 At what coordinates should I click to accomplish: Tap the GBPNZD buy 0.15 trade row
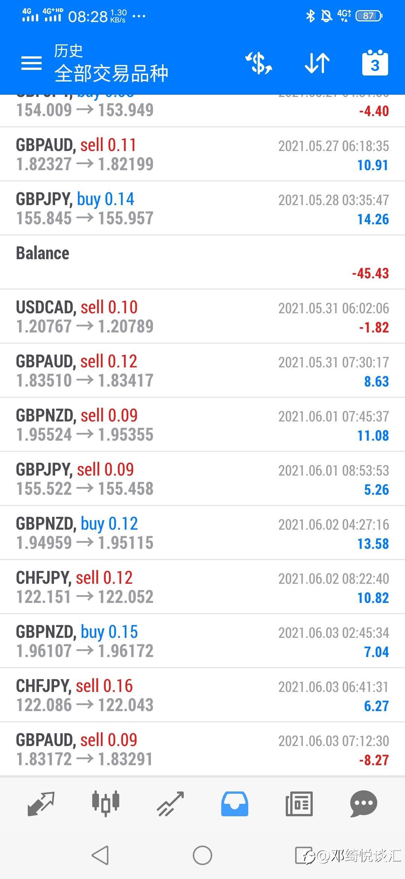tap(202, 641)
